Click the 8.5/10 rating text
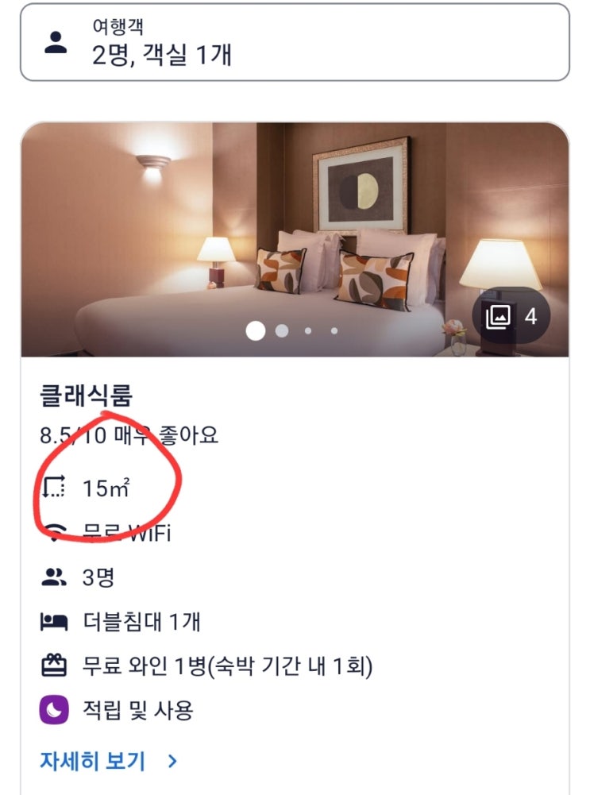590x795 pixels. [x=129, y=435]
